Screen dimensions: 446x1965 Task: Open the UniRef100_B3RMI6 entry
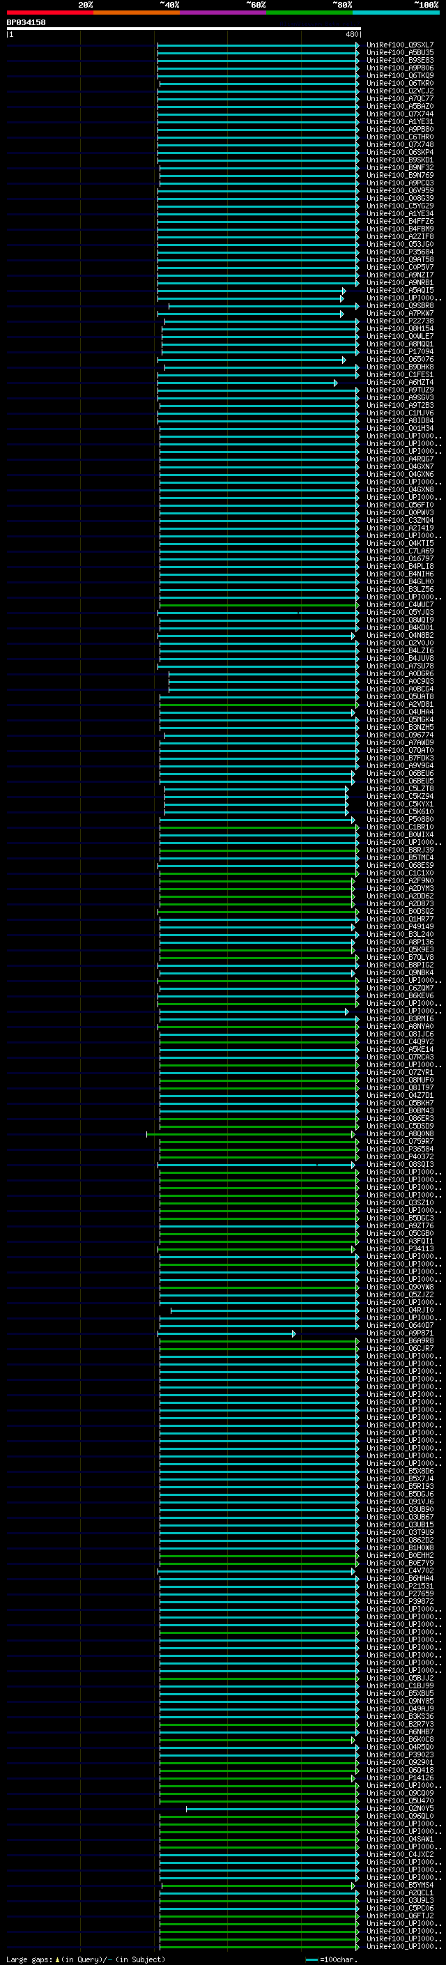(400, 1019)
